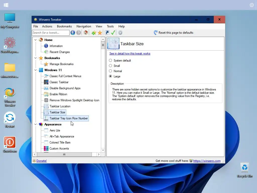257x193 pixels.
Task: Click the horizontal scroll left arrow
Action: coord(35,155)
